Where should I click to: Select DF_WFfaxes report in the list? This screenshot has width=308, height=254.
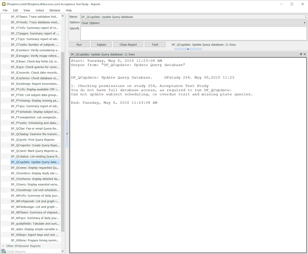click(35, 212)
